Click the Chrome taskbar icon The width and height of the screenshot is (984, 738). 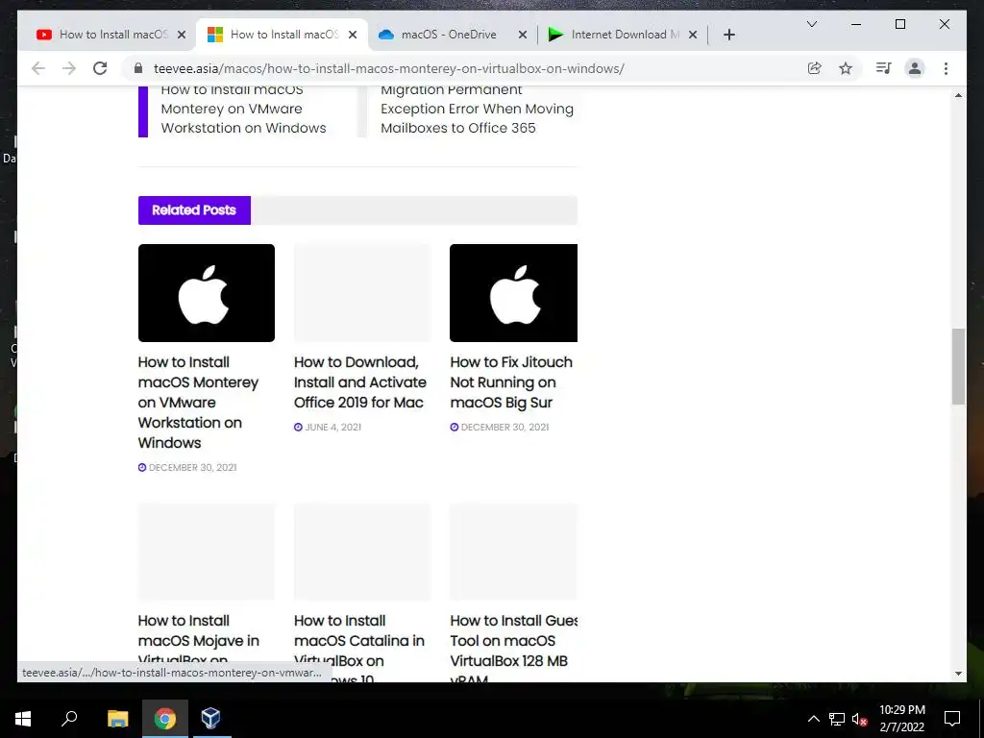coord(165,719)
